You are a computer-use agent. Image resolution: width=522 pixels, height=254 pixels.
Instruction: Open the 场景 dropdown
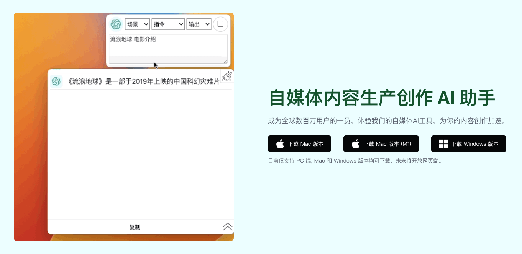point(137,24)
